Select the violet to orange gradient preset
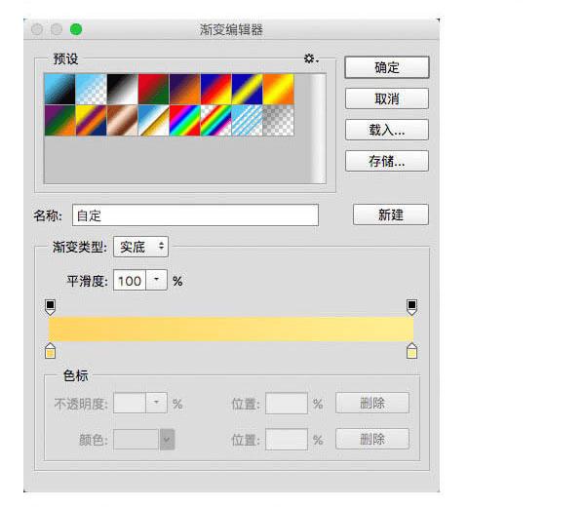Image resolution: width=585 pixels, height=507 pixels. (x=184, y=89)
